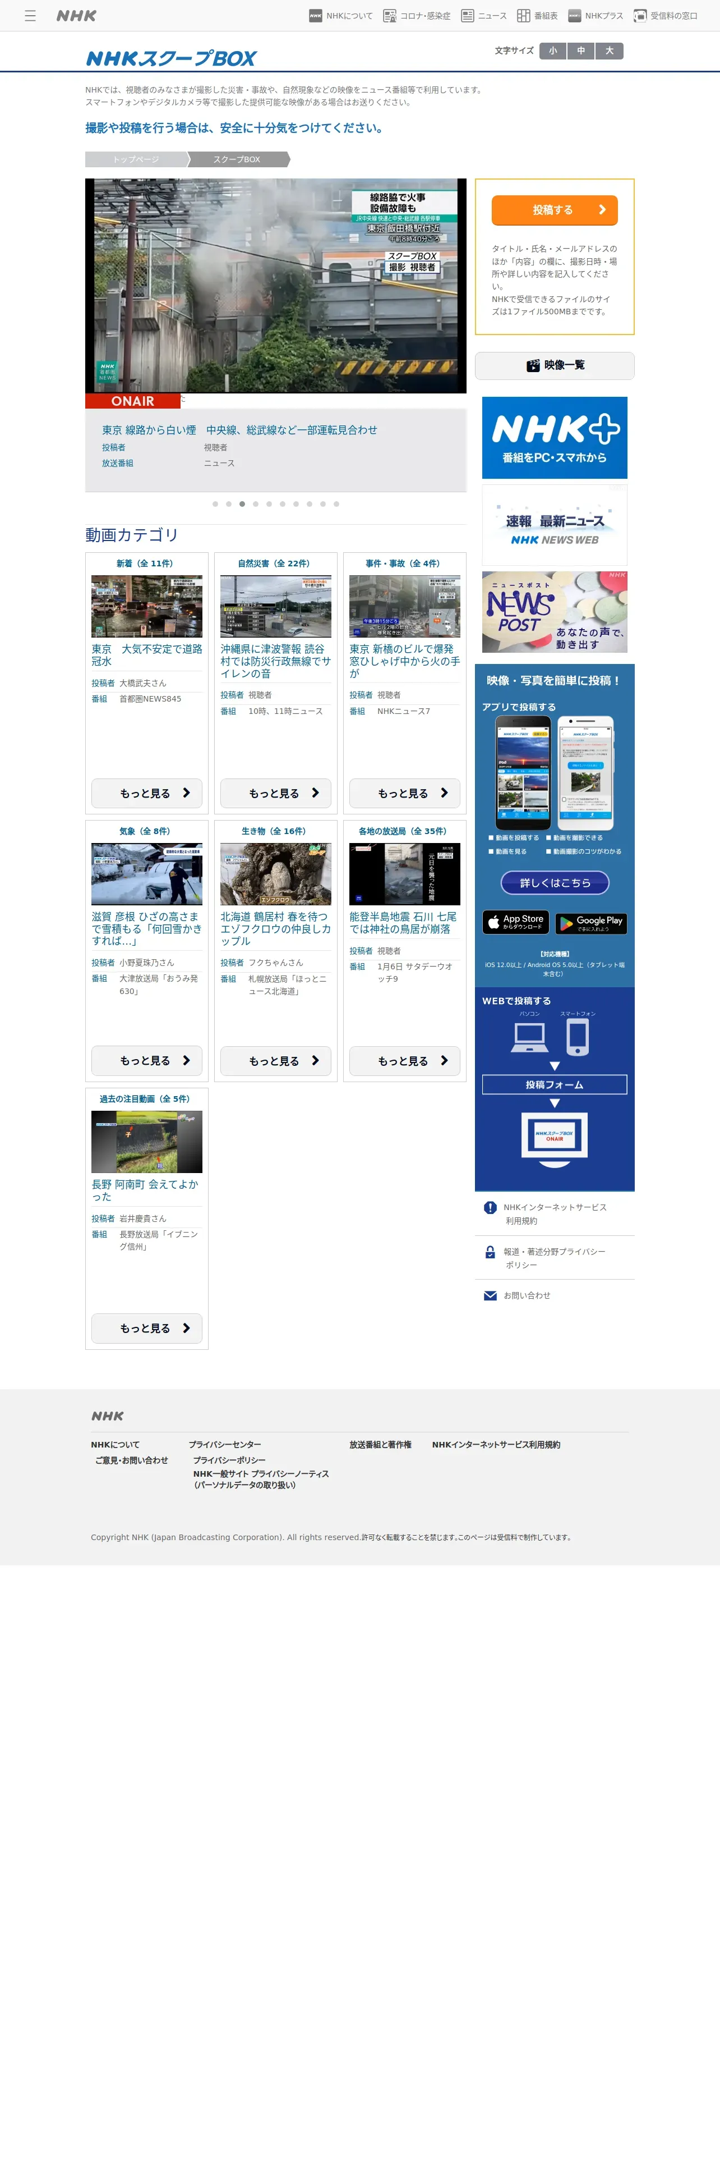Click the 長野 阿南町 video thumbnail

tap(147, 1142)
